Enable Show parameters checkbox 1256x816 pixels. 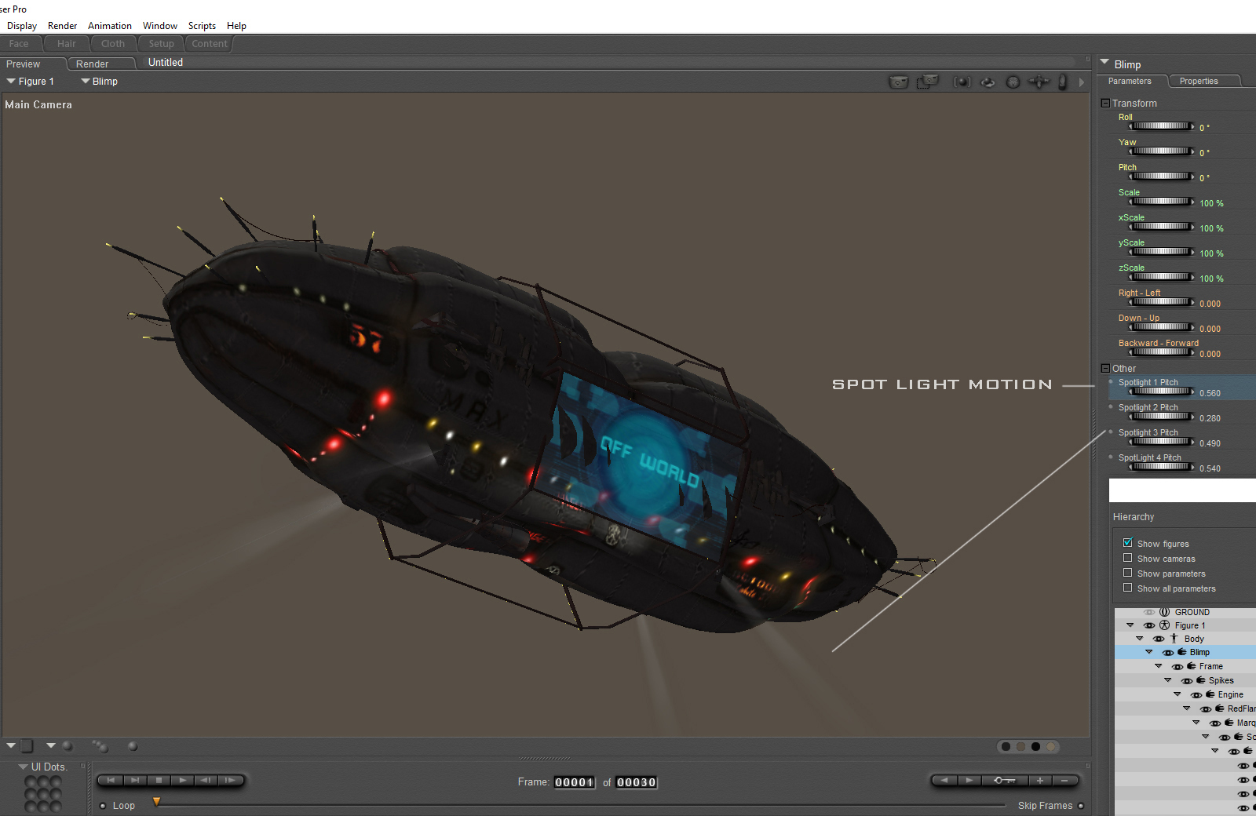tap(1128, 573)
